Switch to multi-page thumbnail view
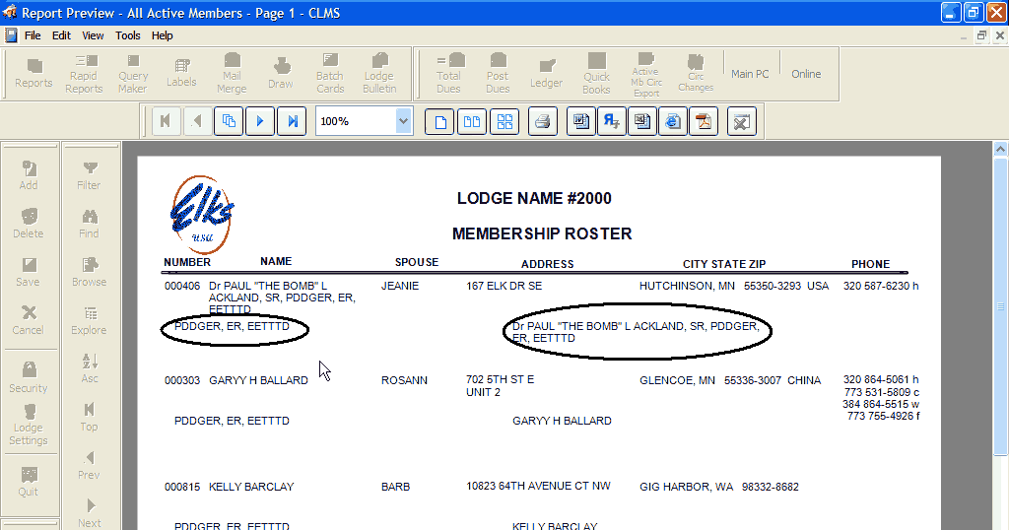Image resolution: width=1009 pixels, height=530 pixels. coord(504,121)
